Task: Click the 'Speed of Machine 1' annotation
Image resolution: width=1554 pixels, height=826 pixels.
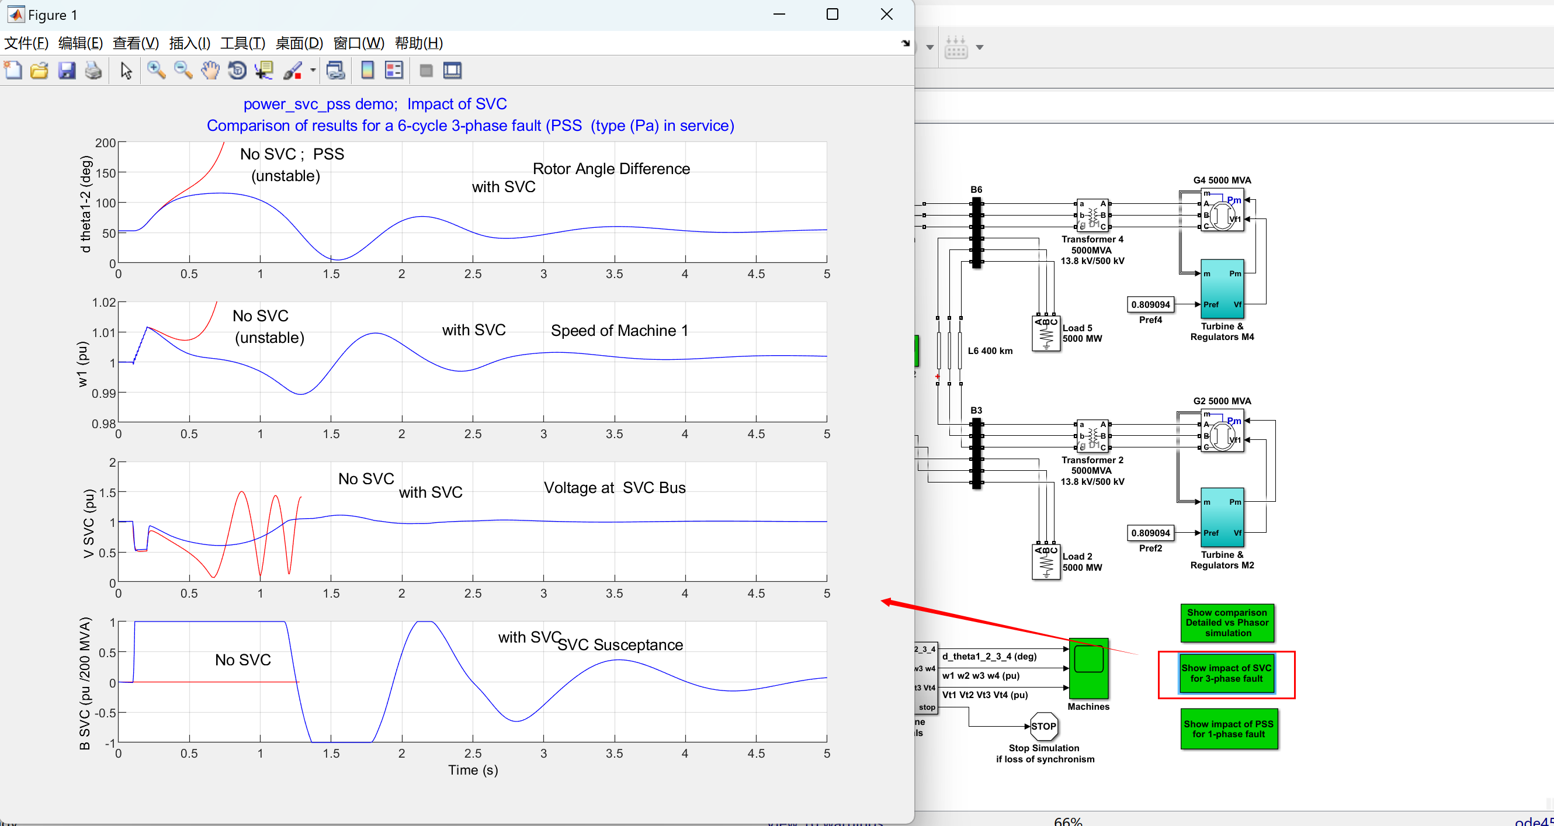Action: pyautogui.click(x=619, y=331)
